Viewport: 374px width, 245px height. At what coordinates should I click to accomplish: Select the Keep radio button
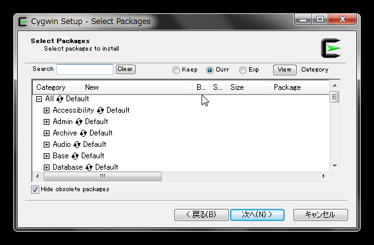coord(176,70)
